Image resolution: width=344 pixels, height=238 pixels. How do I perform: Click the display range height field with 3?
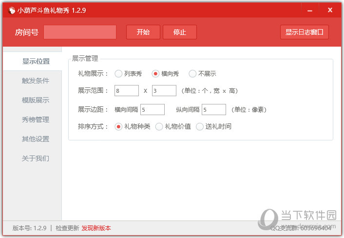pyautogui.click(x=164, y=90)
